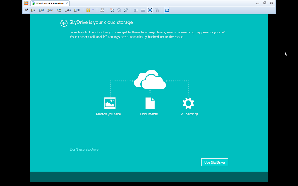Send Ctrl+Alt+Del to the VM
The width and height of the screenshot is (298, 186).
tap(102, 10)
